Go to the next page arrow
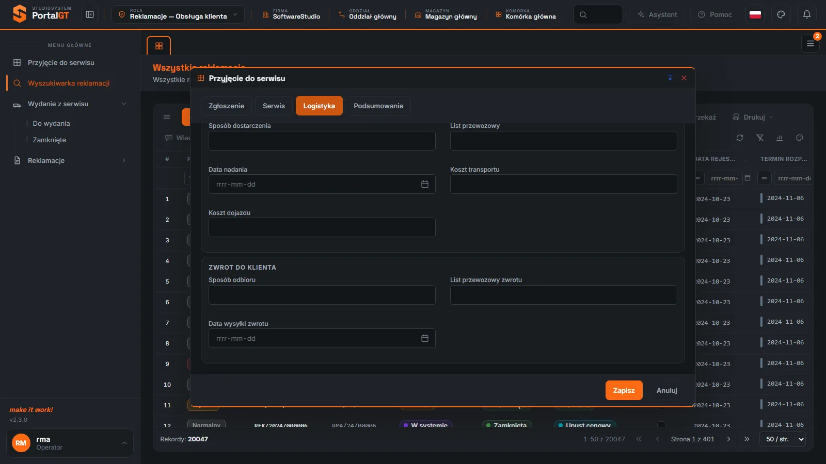 tap(728, 439)
